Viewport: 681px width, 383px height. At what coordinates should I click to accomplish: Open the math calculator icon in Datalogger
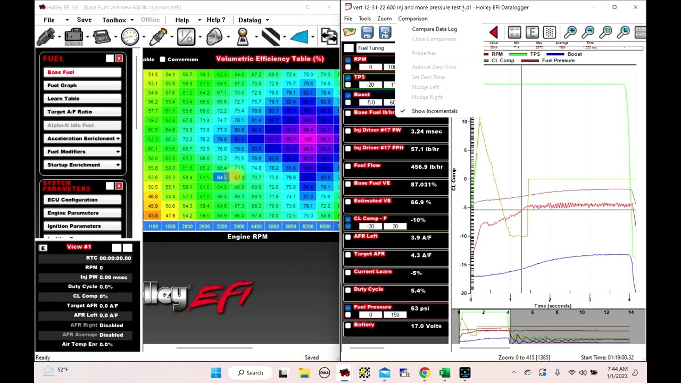point(514,32)
